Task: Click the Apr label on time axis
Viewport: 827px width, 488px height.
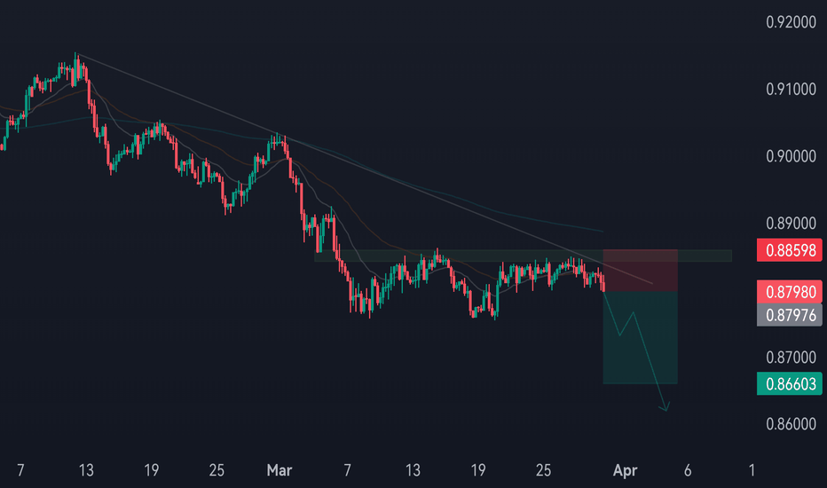Action: [x=625, y=470]
